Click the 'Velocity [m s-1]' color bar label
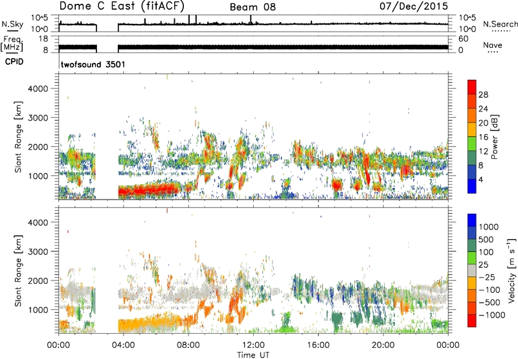Image resolution: width=518 pixels, height=359 pixels. point(512,270)
